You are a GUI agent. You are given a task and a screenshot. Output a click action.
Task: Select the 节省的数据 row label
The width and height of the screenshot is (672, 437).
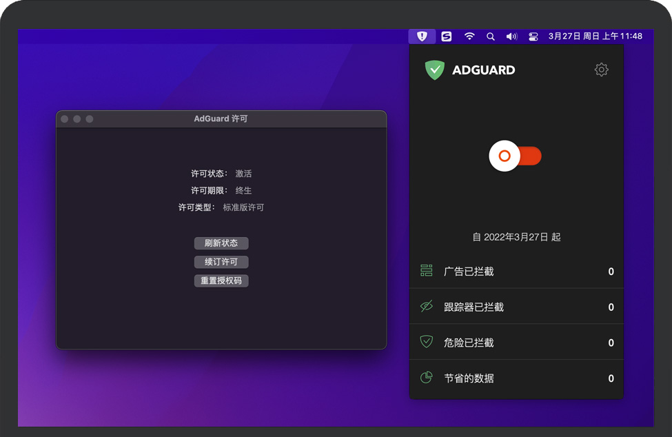469,378
